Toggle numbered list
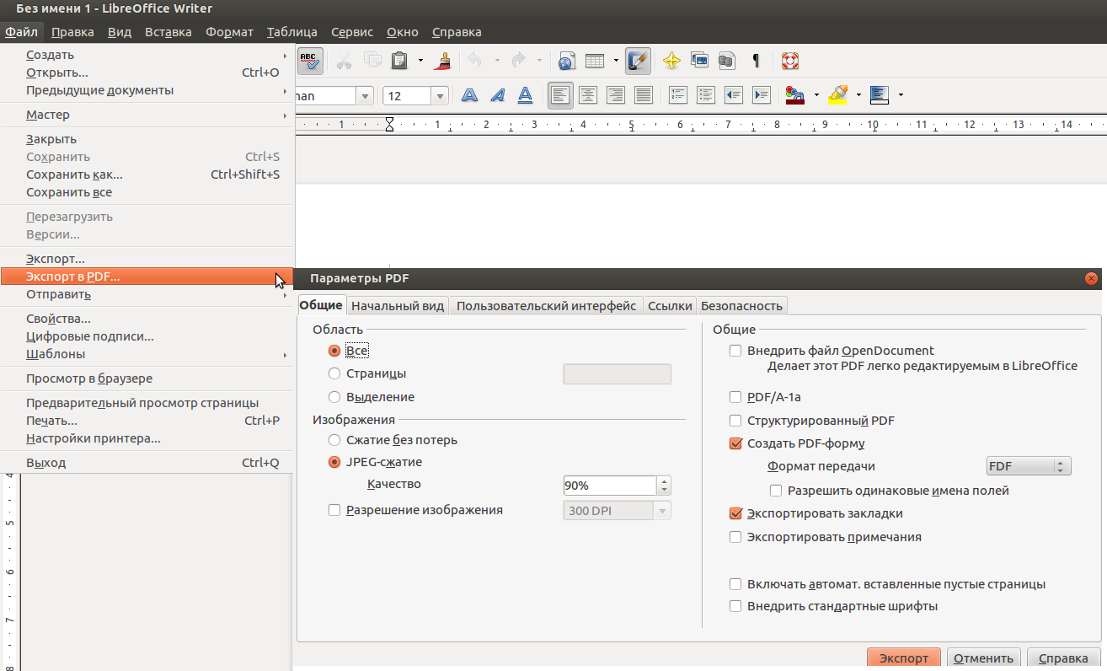 (678, 95)
